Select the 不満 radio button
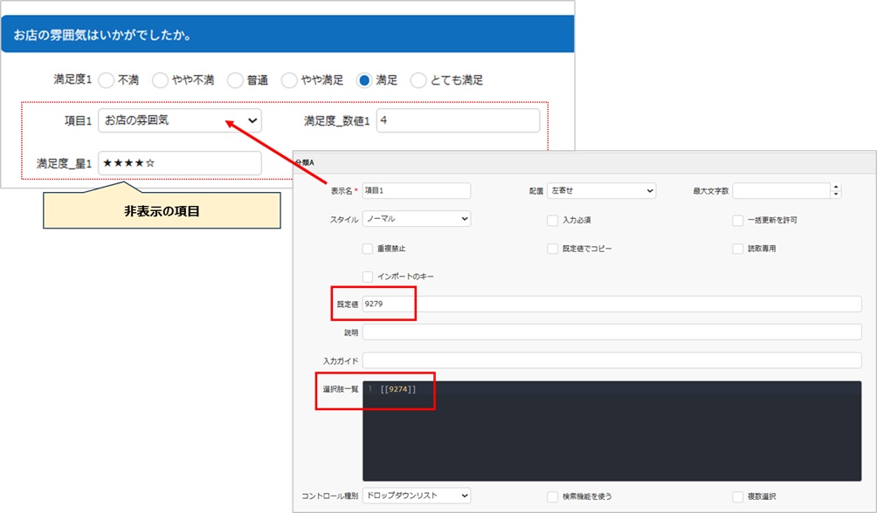 pos(106,80)
